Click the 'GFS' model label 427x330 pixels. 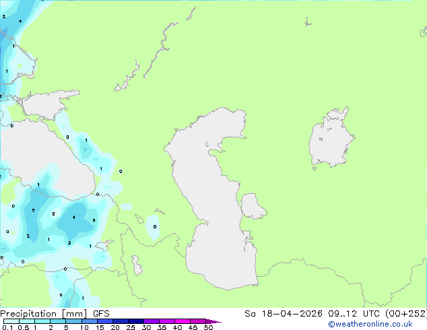(101, 314)
